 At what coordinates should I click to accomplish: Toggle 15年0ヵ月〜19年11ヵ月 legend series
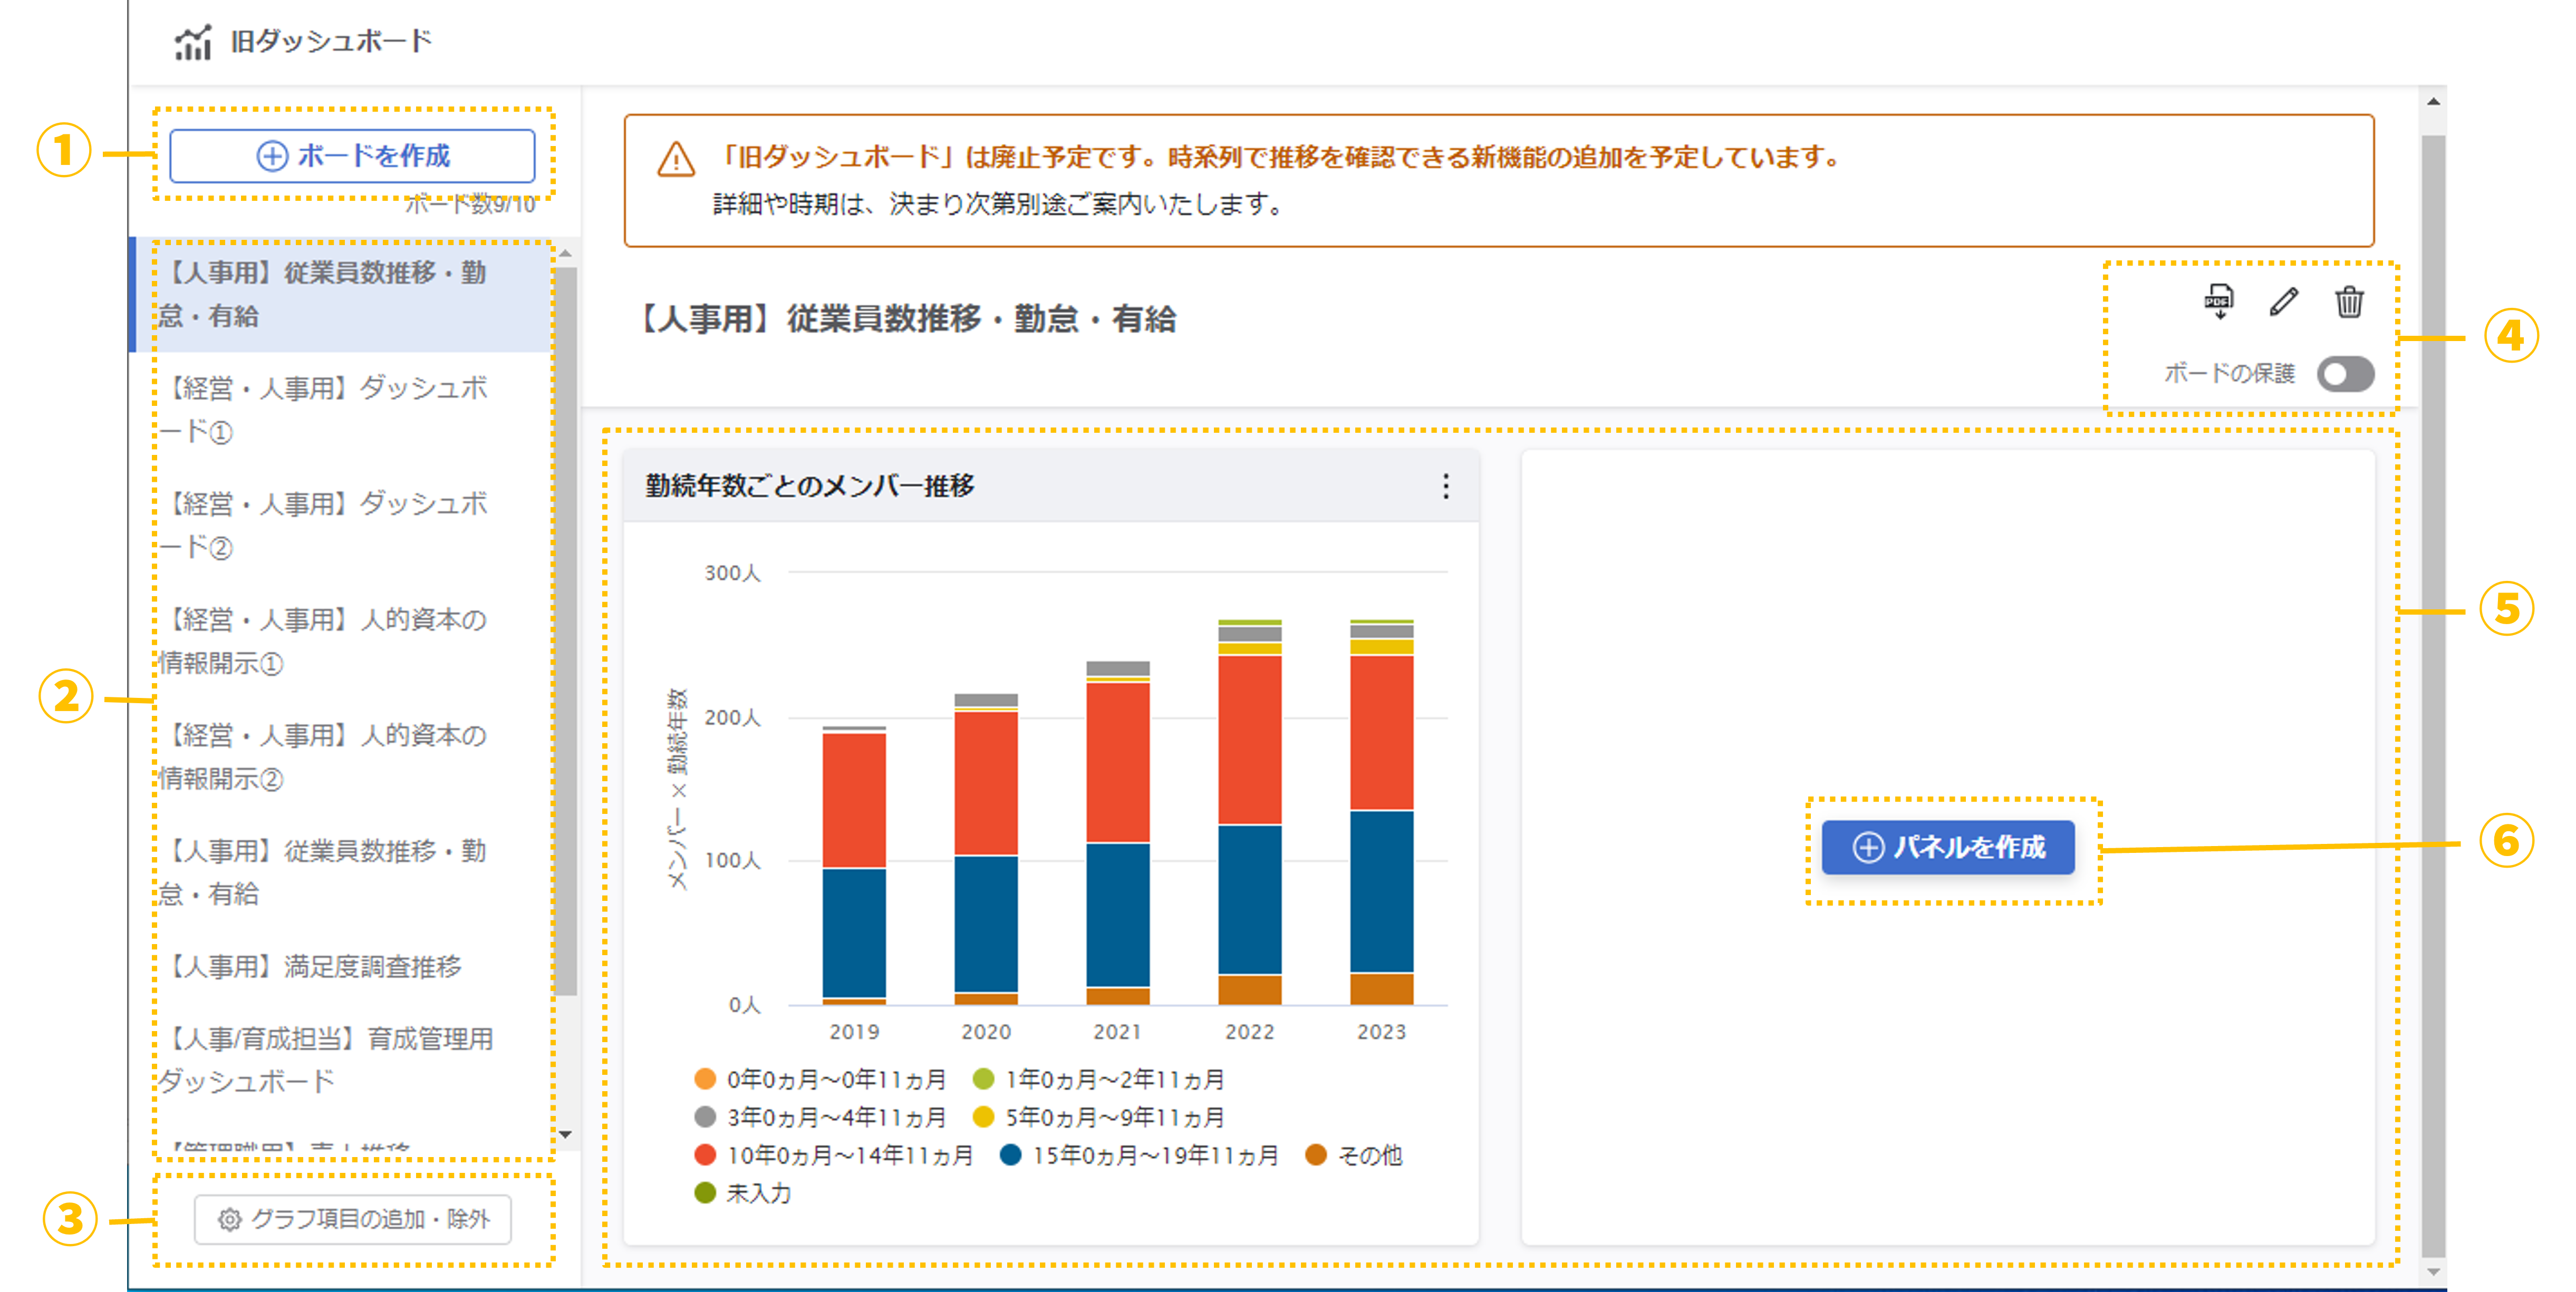1140,1155
